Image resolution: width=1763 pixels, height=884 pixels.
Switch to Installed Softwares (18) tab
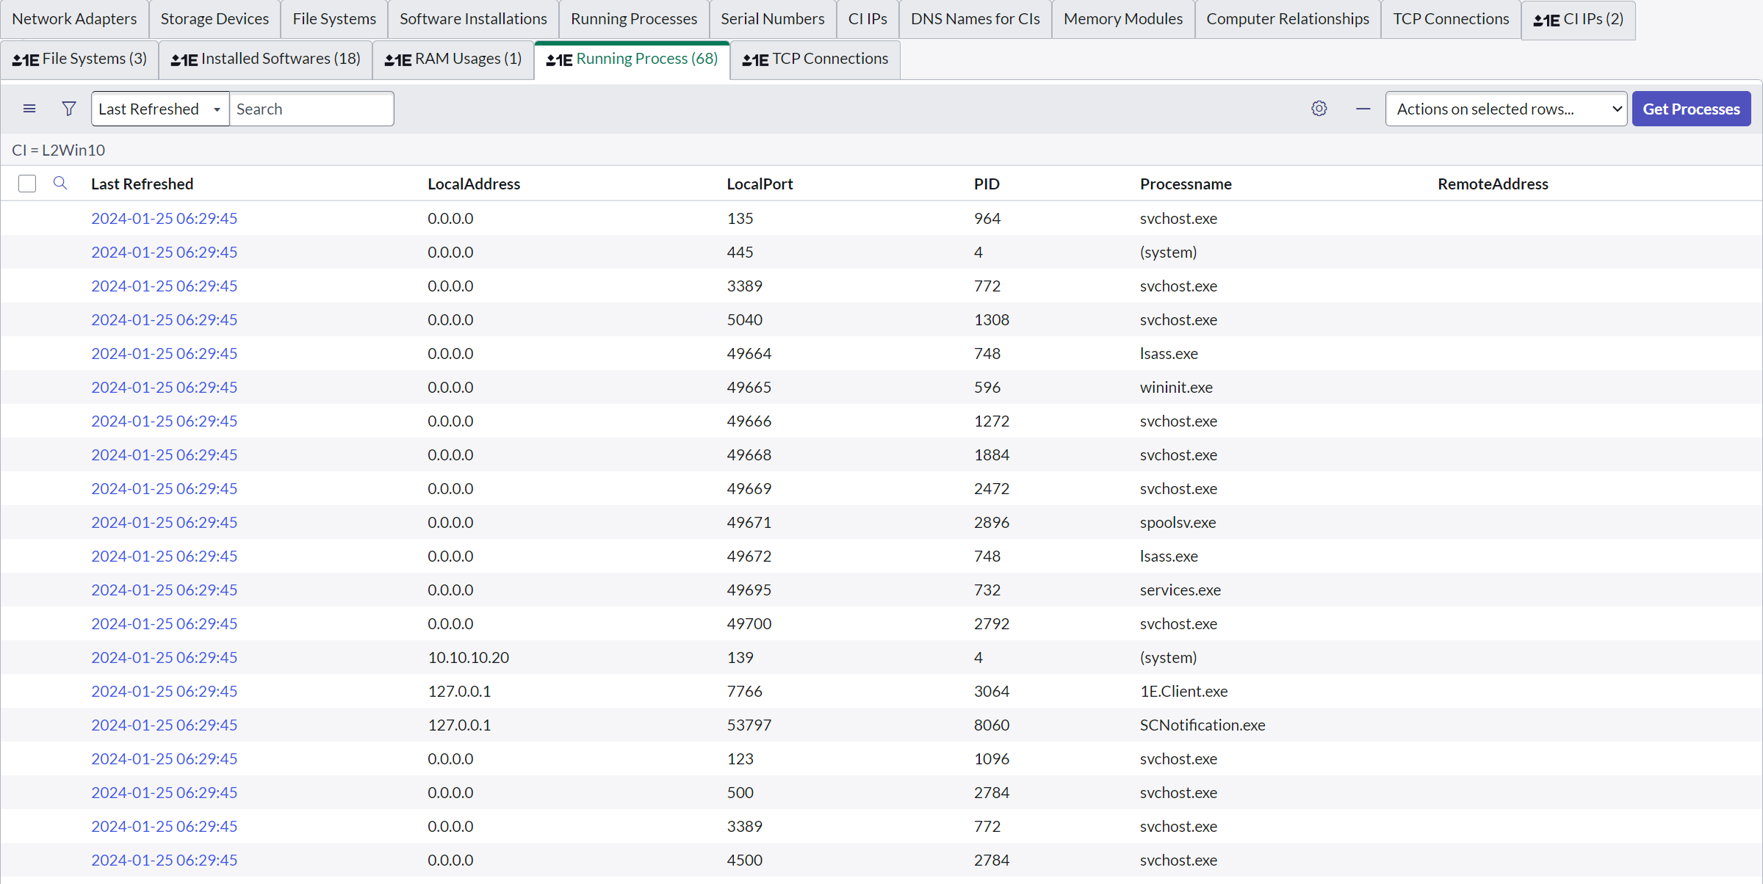tap(266, 59)
